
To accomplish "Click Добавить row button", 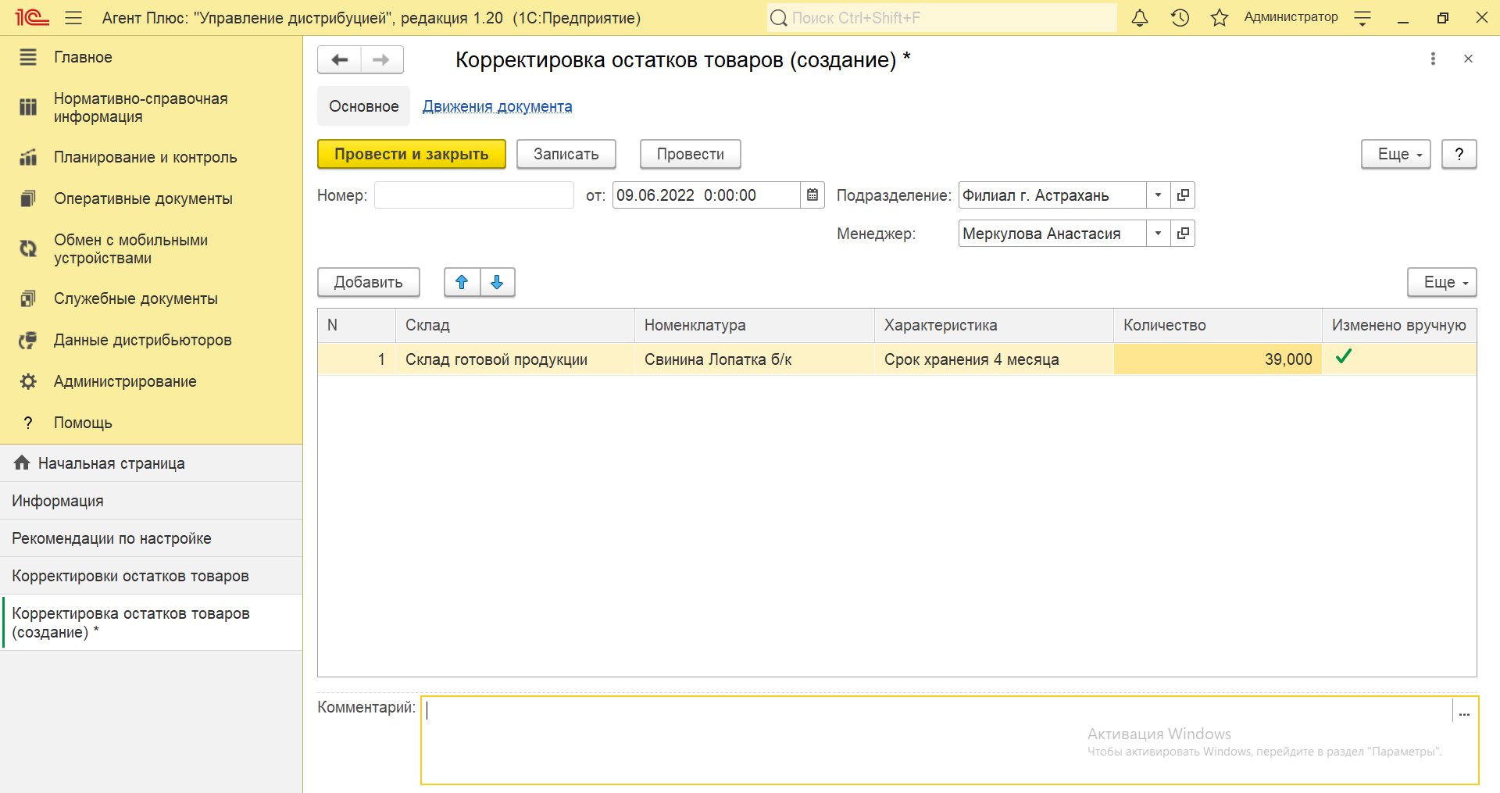I will pyautogui.click(x=368, y=282).
